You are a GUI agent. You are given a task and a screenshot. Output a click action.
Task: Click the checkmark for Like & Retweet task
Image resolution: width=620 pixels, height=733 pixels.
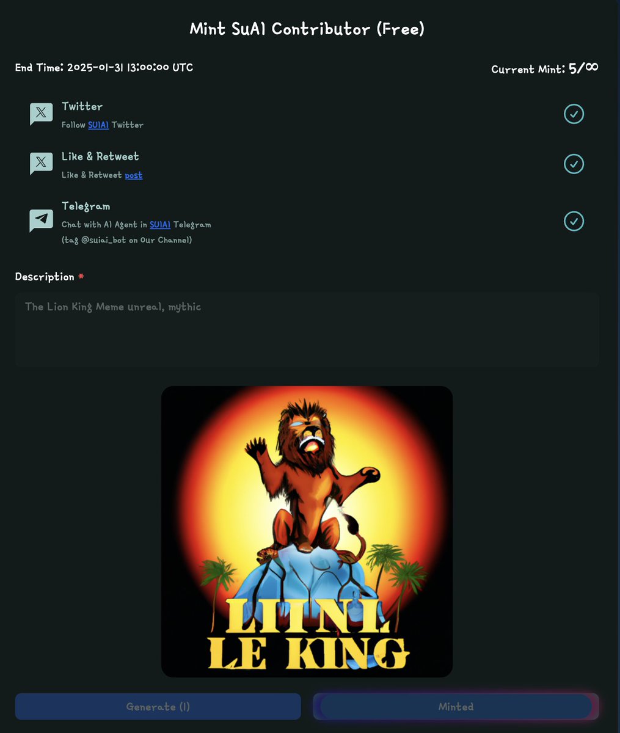574,164
